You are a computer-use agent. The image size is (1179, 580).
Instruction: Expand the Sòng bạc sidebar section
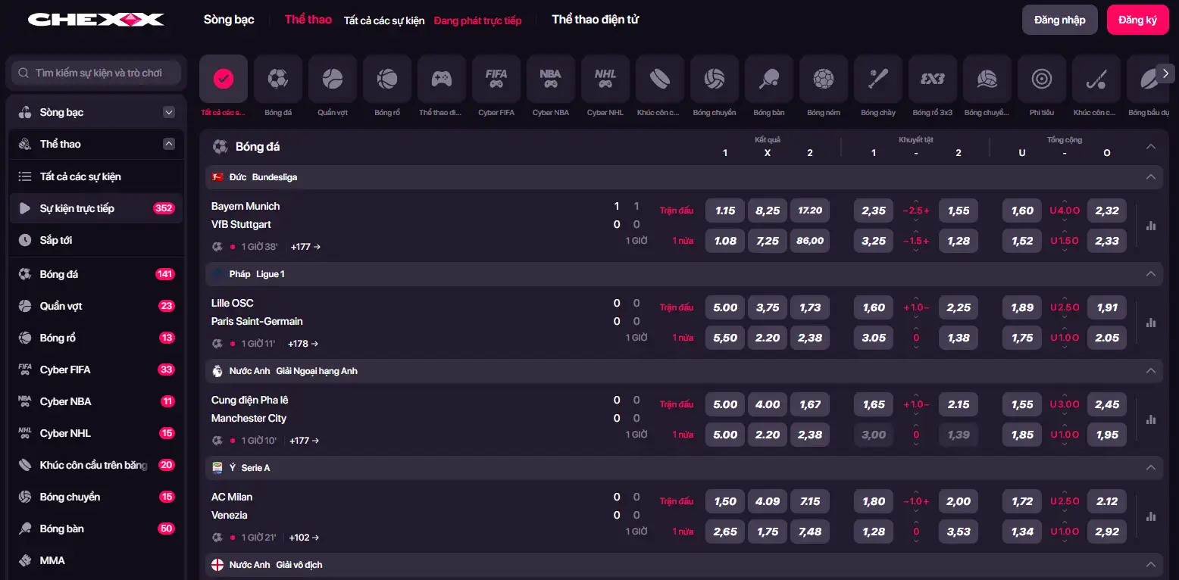[x=169, y=112]
